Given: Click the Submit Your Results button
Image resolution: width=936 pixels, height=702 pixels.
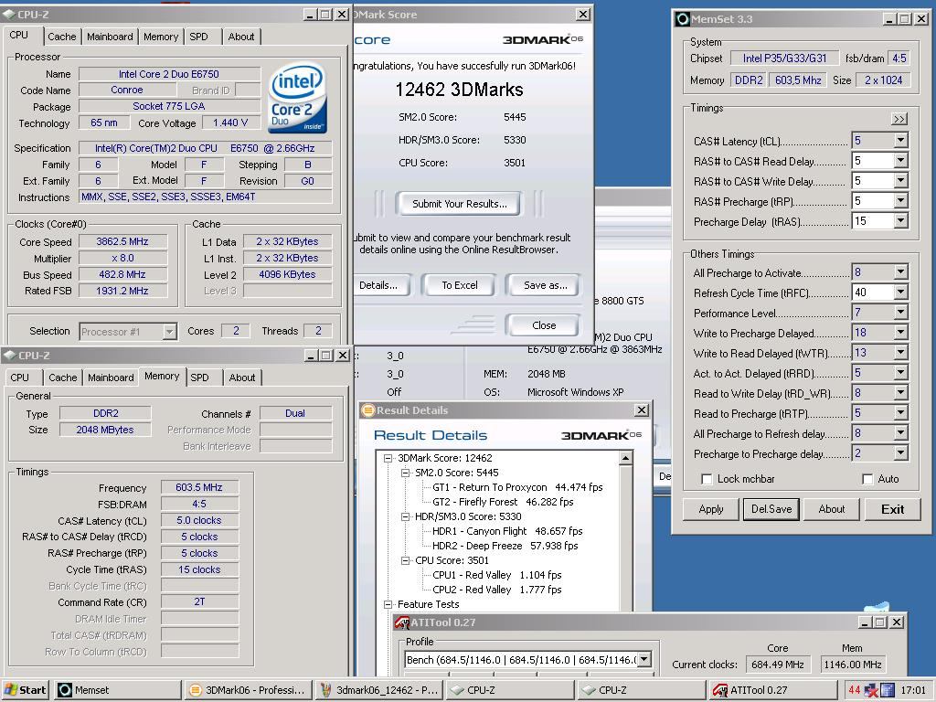Looking at the screenshot, I should click(459, 204).
